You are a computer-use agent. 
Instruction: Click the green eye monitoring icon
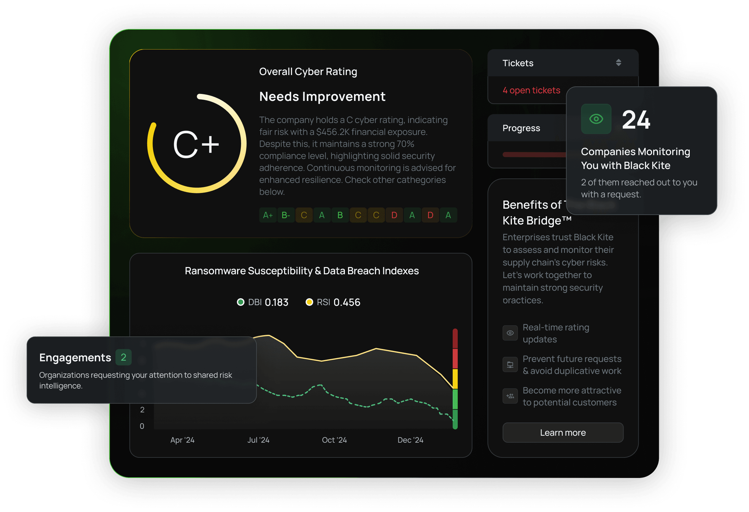pos(596,119)
